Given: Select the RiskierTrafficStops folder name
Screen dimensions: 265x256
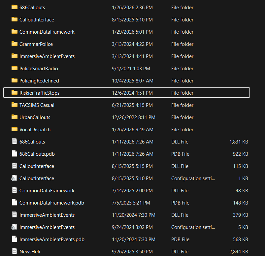Looking at the screenshot, I should pyautogui.click(x=39, y=93).
